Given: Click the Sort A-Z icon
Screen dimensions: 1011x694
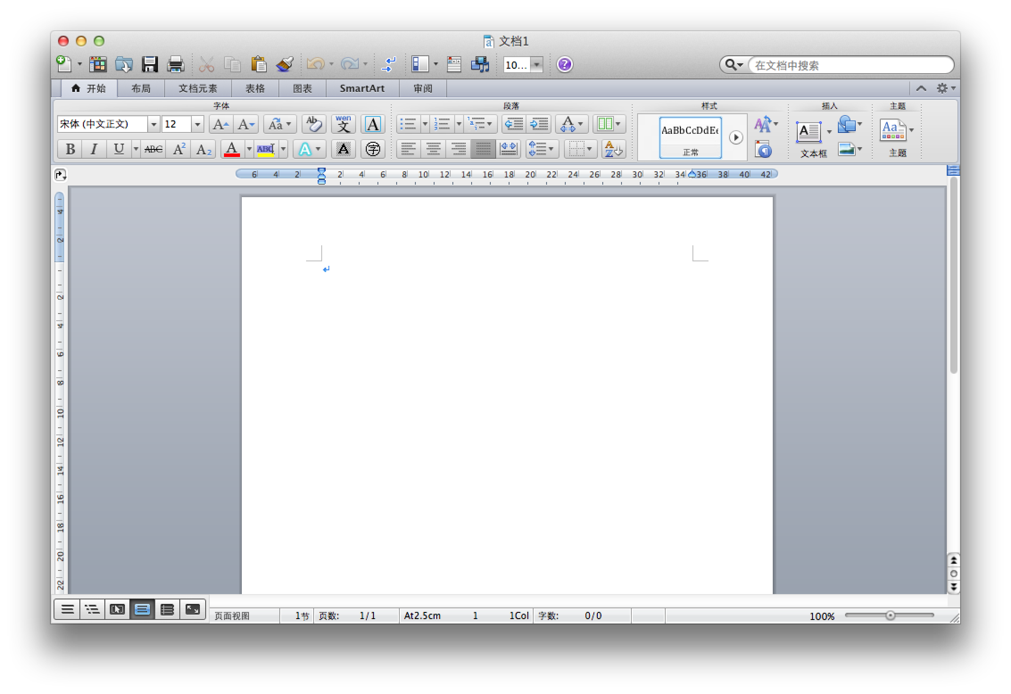Looking at the screenshot, I should tap(613, 149).
